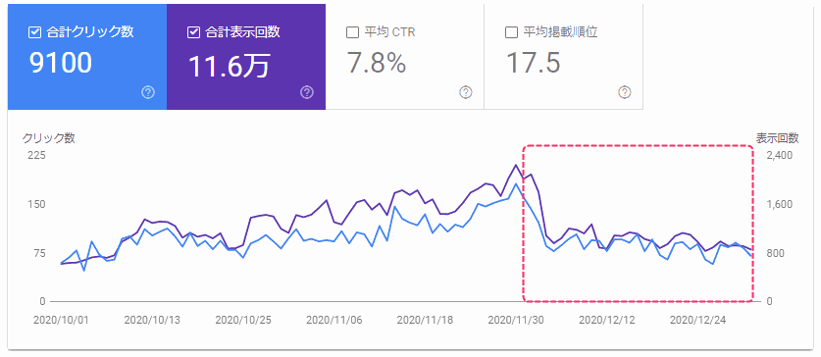Click the 7.8% CTR value
Image resolution: width=821 pixels, height=357 pixels.
click(377, 63)
